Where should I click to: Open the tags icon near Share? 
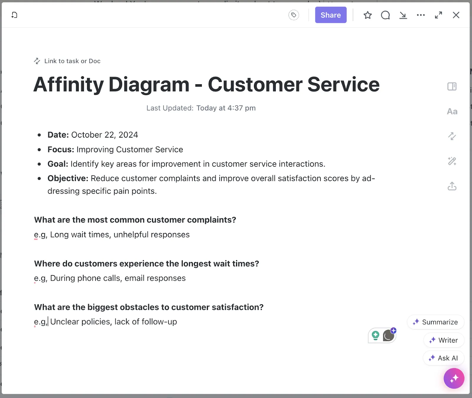294,15
